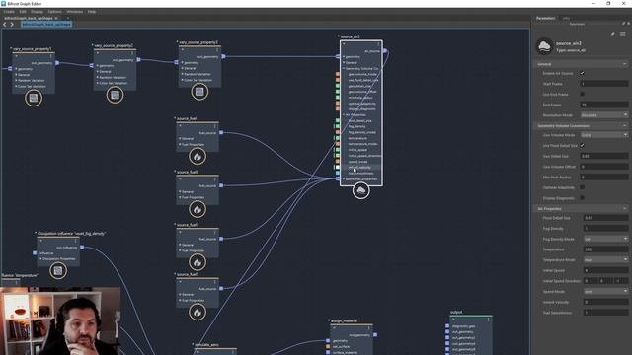Toggle Use End Frame checkbox
Viewport: 632px width, 355px height.
(x=582, y=94)
